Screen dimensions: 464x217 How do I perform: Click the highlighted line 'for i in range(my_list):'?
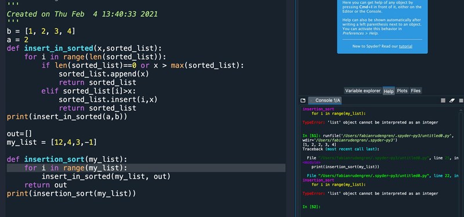tap(146, 168)
